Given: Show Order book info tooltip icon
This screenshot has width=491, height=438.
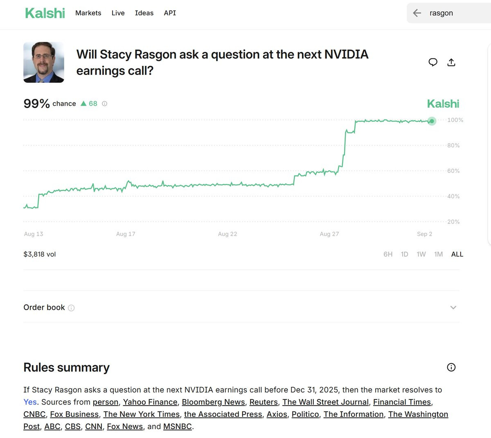Looking at the screenshot, I should [x=71, y=308].
